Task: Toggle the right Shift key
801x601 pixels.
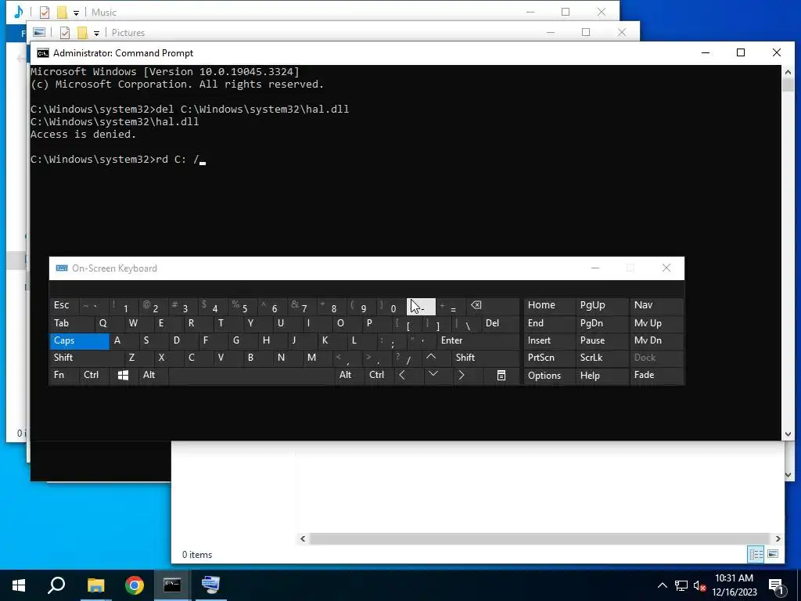Action: coord(485,358)
